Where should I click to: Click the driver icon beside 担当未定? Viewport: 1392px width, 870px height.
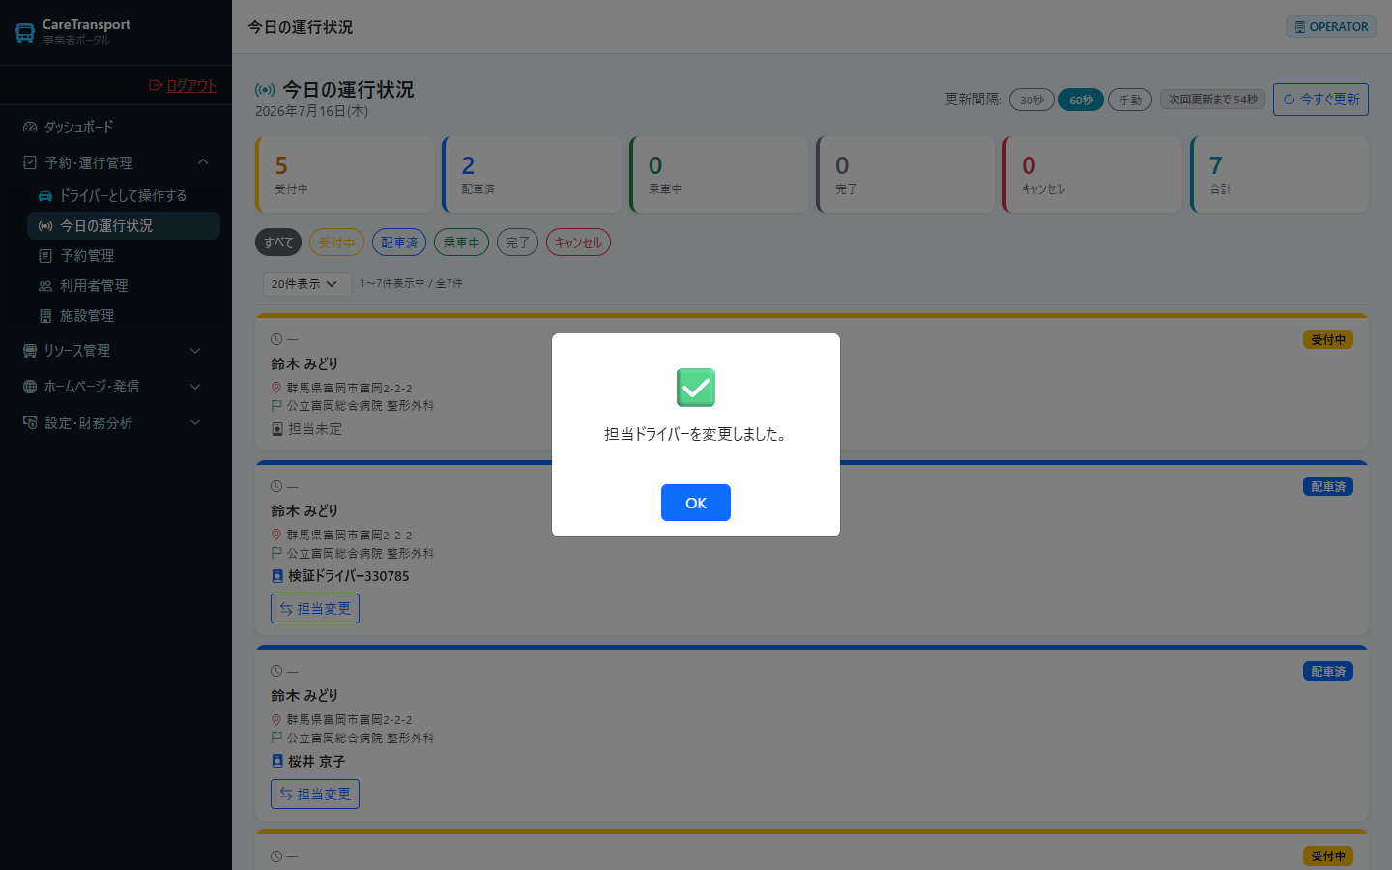click(x=277, y=429)
